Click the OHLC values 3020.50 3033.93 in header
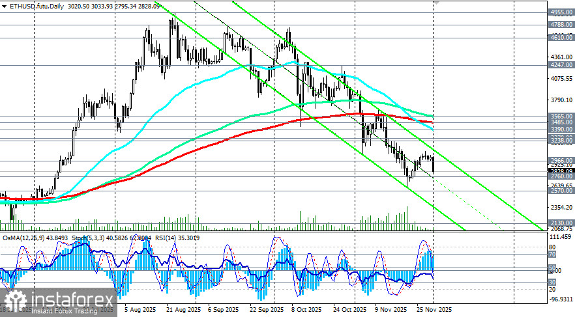The image size is (575, 317). coord(91,7)
